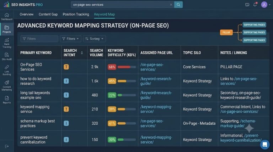
Task: Open Content Marketing section
Action: click(7, 85)
